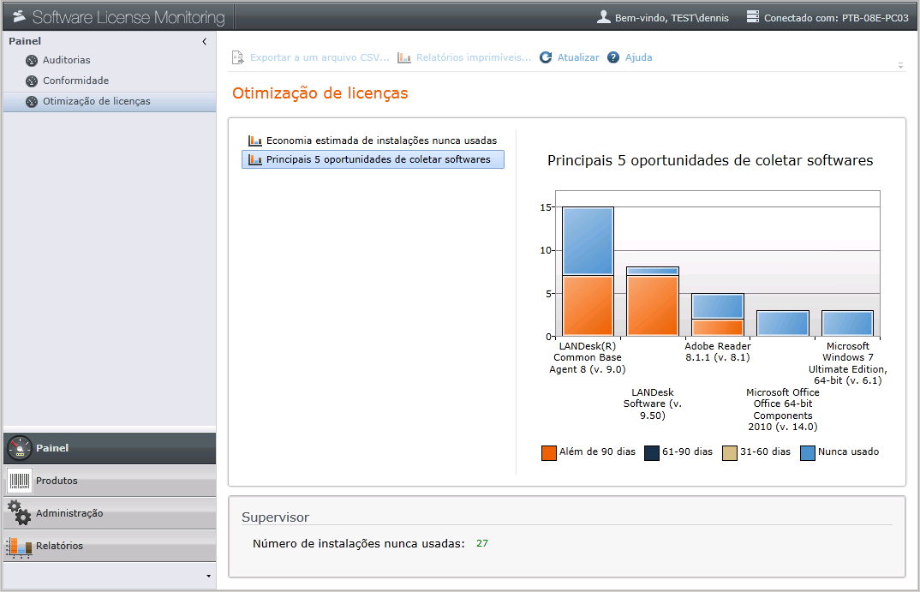Open the Painel navigation section
Viewport: 920px width, 592px height.
coord(110,448)
